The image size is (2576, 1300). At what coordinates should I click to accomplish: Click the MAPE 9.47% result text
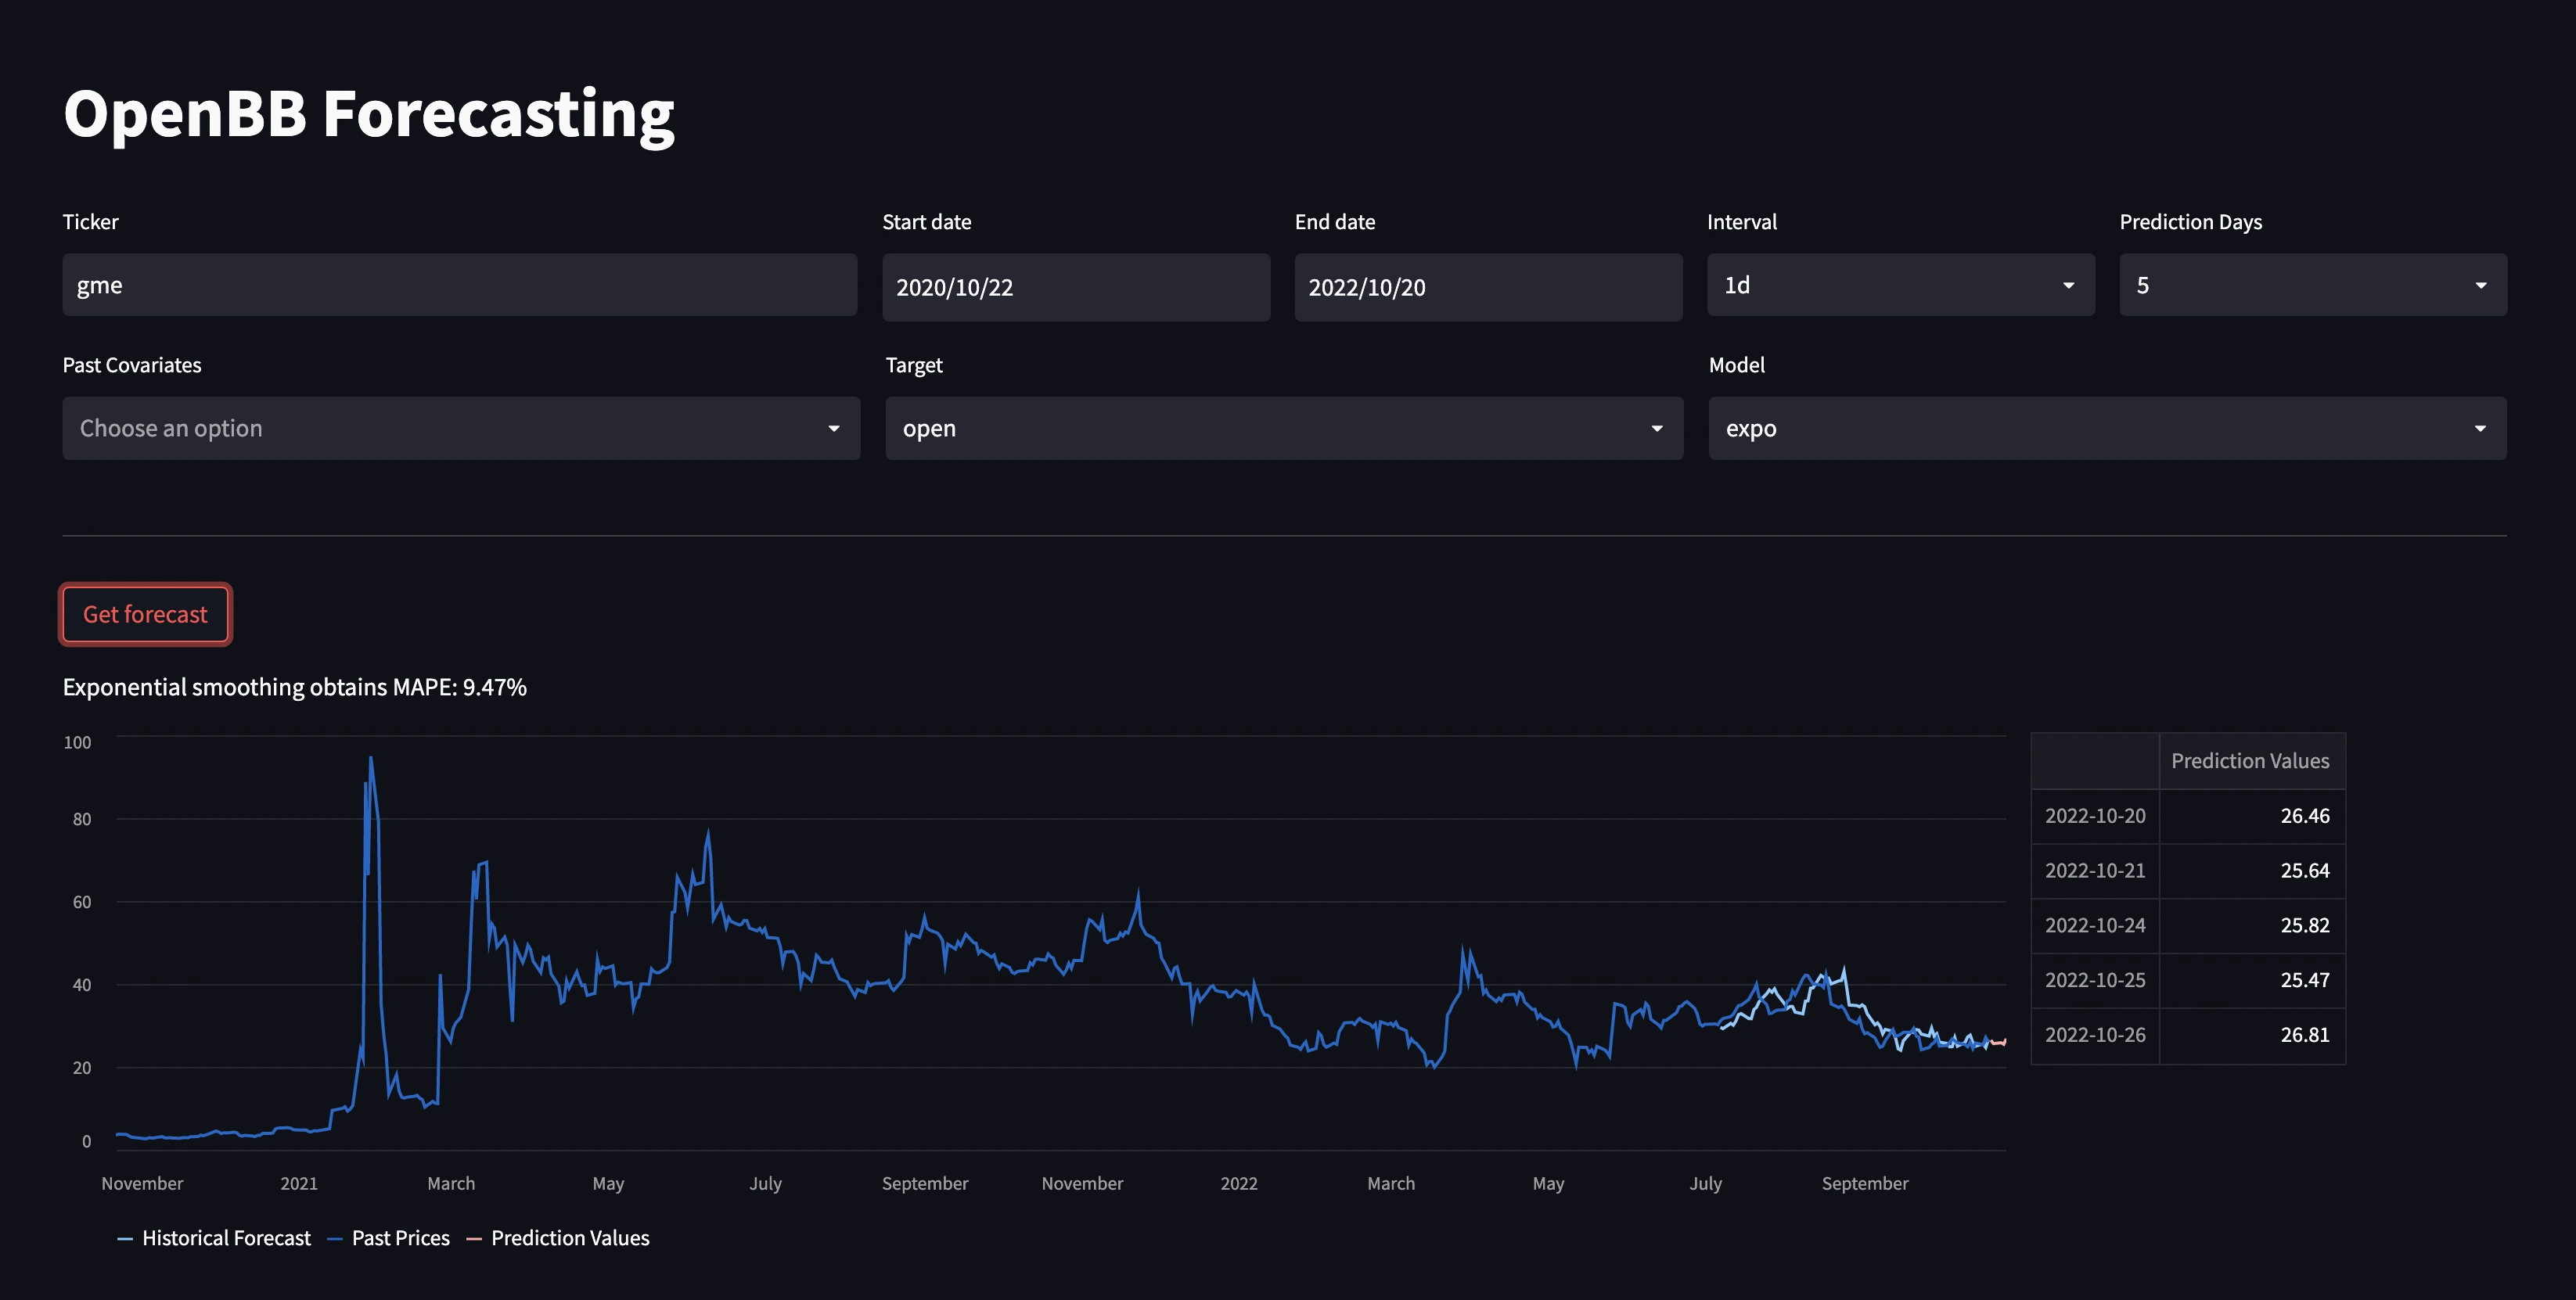pos(294,688)
